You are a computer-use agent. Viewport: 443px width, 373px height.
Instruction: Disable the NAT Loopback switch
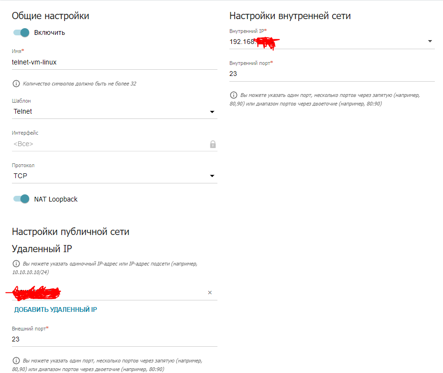(x=21, y=199)
